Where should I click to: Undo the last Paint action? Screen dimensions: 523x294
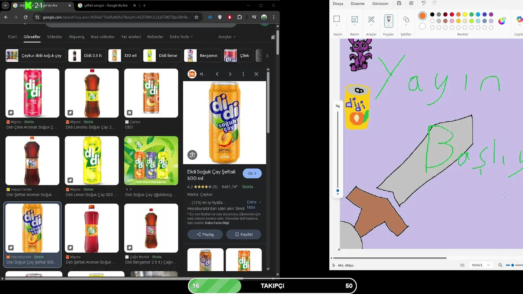tap(424, 3)
